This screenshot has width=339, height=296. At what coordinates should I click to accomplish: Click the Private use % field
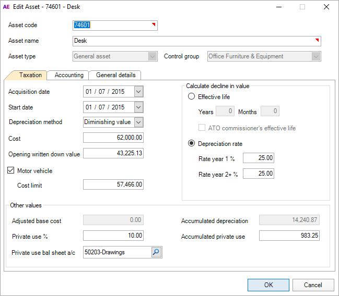(x=113, y=236)
